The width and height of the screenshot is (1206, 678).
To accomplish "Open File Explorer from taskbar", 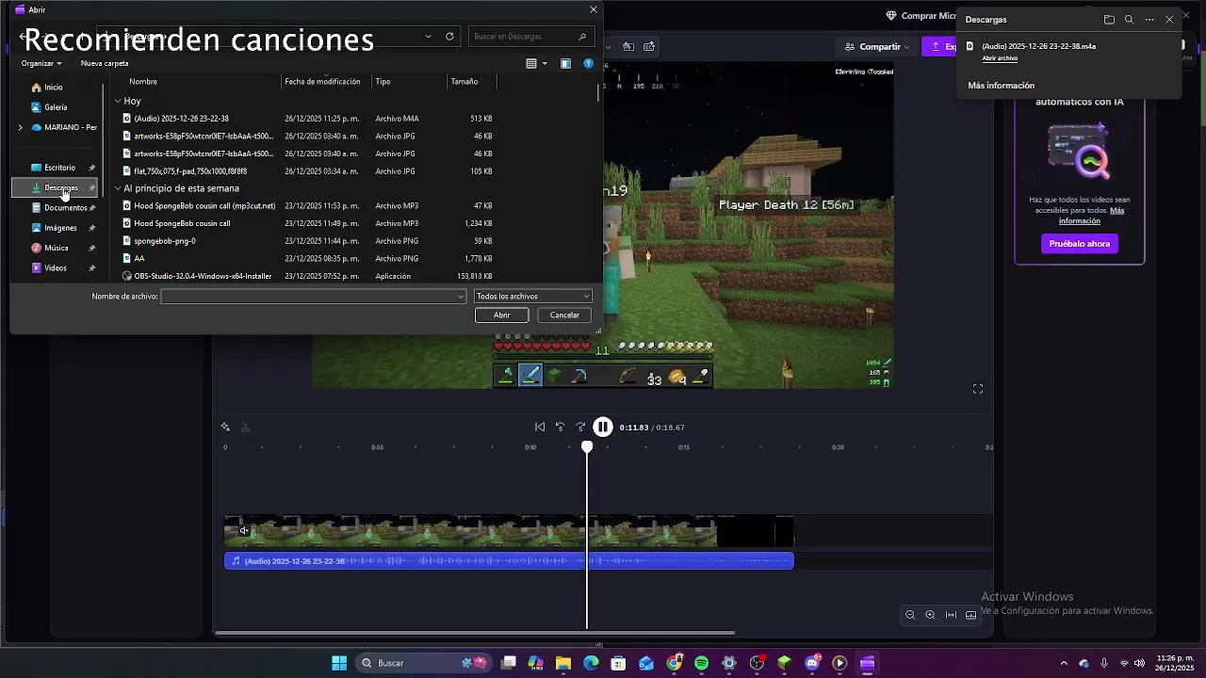I will pos(563,663).
